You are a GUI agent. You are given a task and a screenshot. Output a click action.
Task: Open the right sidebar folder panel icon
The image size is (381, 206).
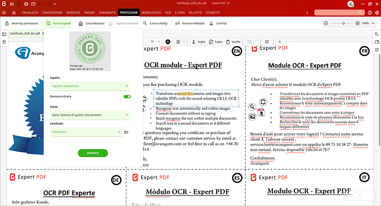click(x=377, y=42)
